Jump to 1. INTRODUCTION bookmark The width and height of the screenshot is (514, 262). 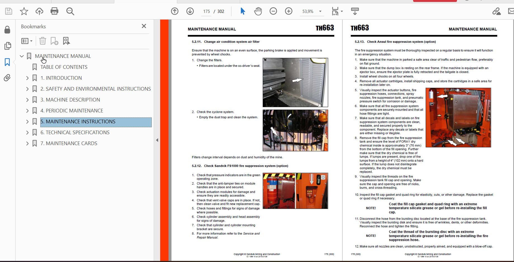click(61, 78)
